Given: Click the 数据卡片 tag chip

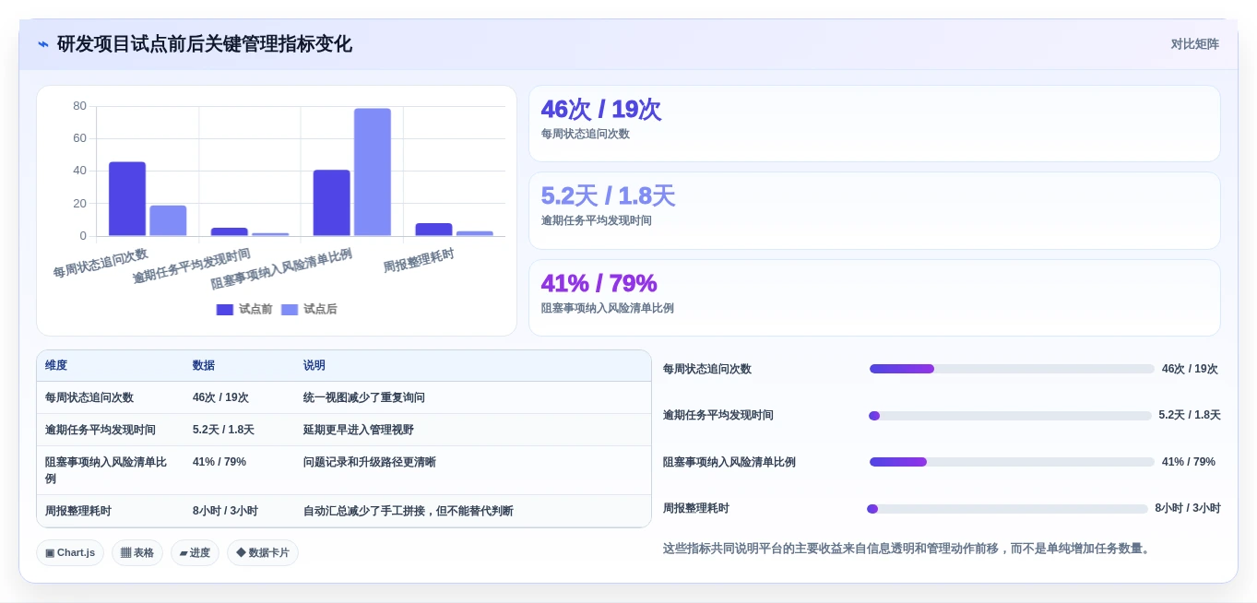Looking at the screenshot, I should pos(263,552).
